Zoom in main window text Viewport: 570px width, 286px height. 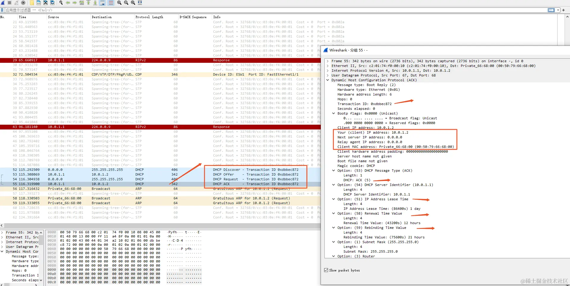(119, 3)
